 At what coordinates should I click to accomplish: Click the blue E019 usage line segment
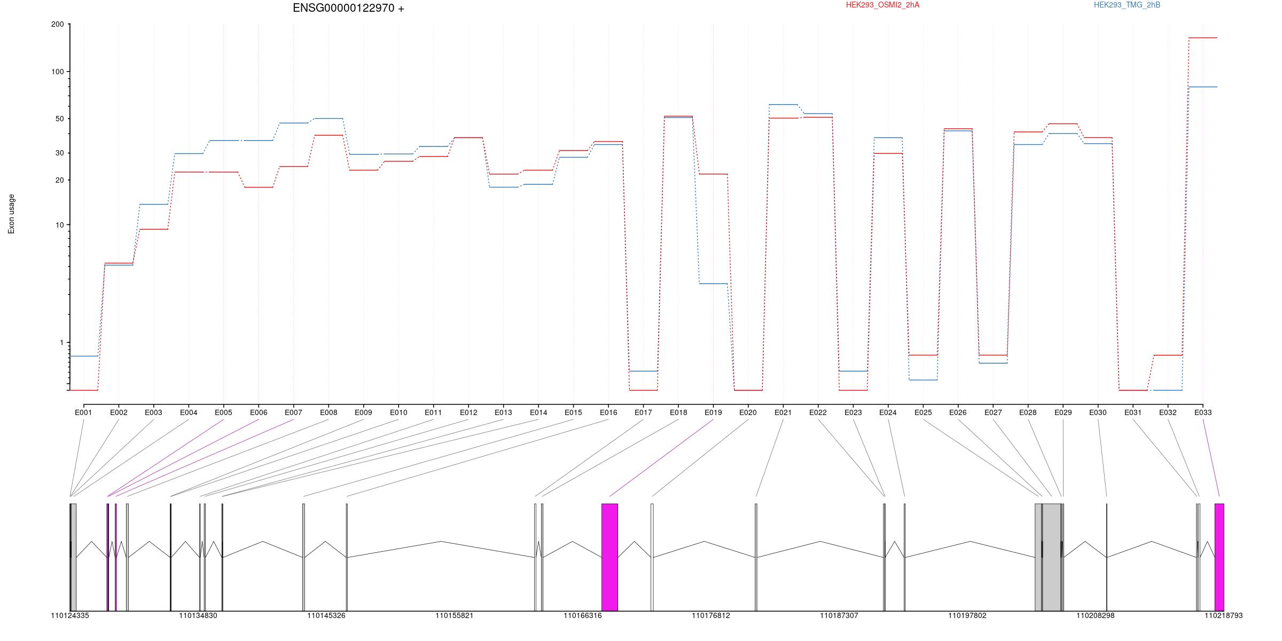pos(713,284)
